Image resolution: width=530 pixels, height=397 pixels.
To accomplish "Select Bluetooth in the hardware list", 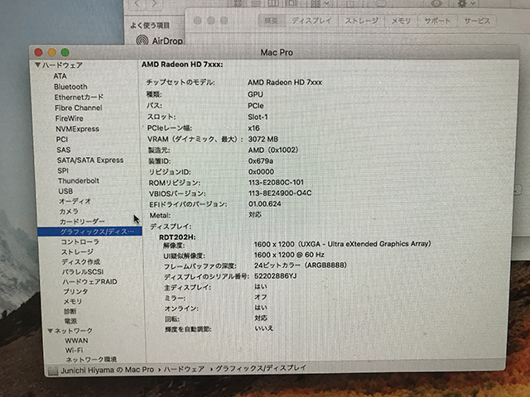I will pos(70,87).
